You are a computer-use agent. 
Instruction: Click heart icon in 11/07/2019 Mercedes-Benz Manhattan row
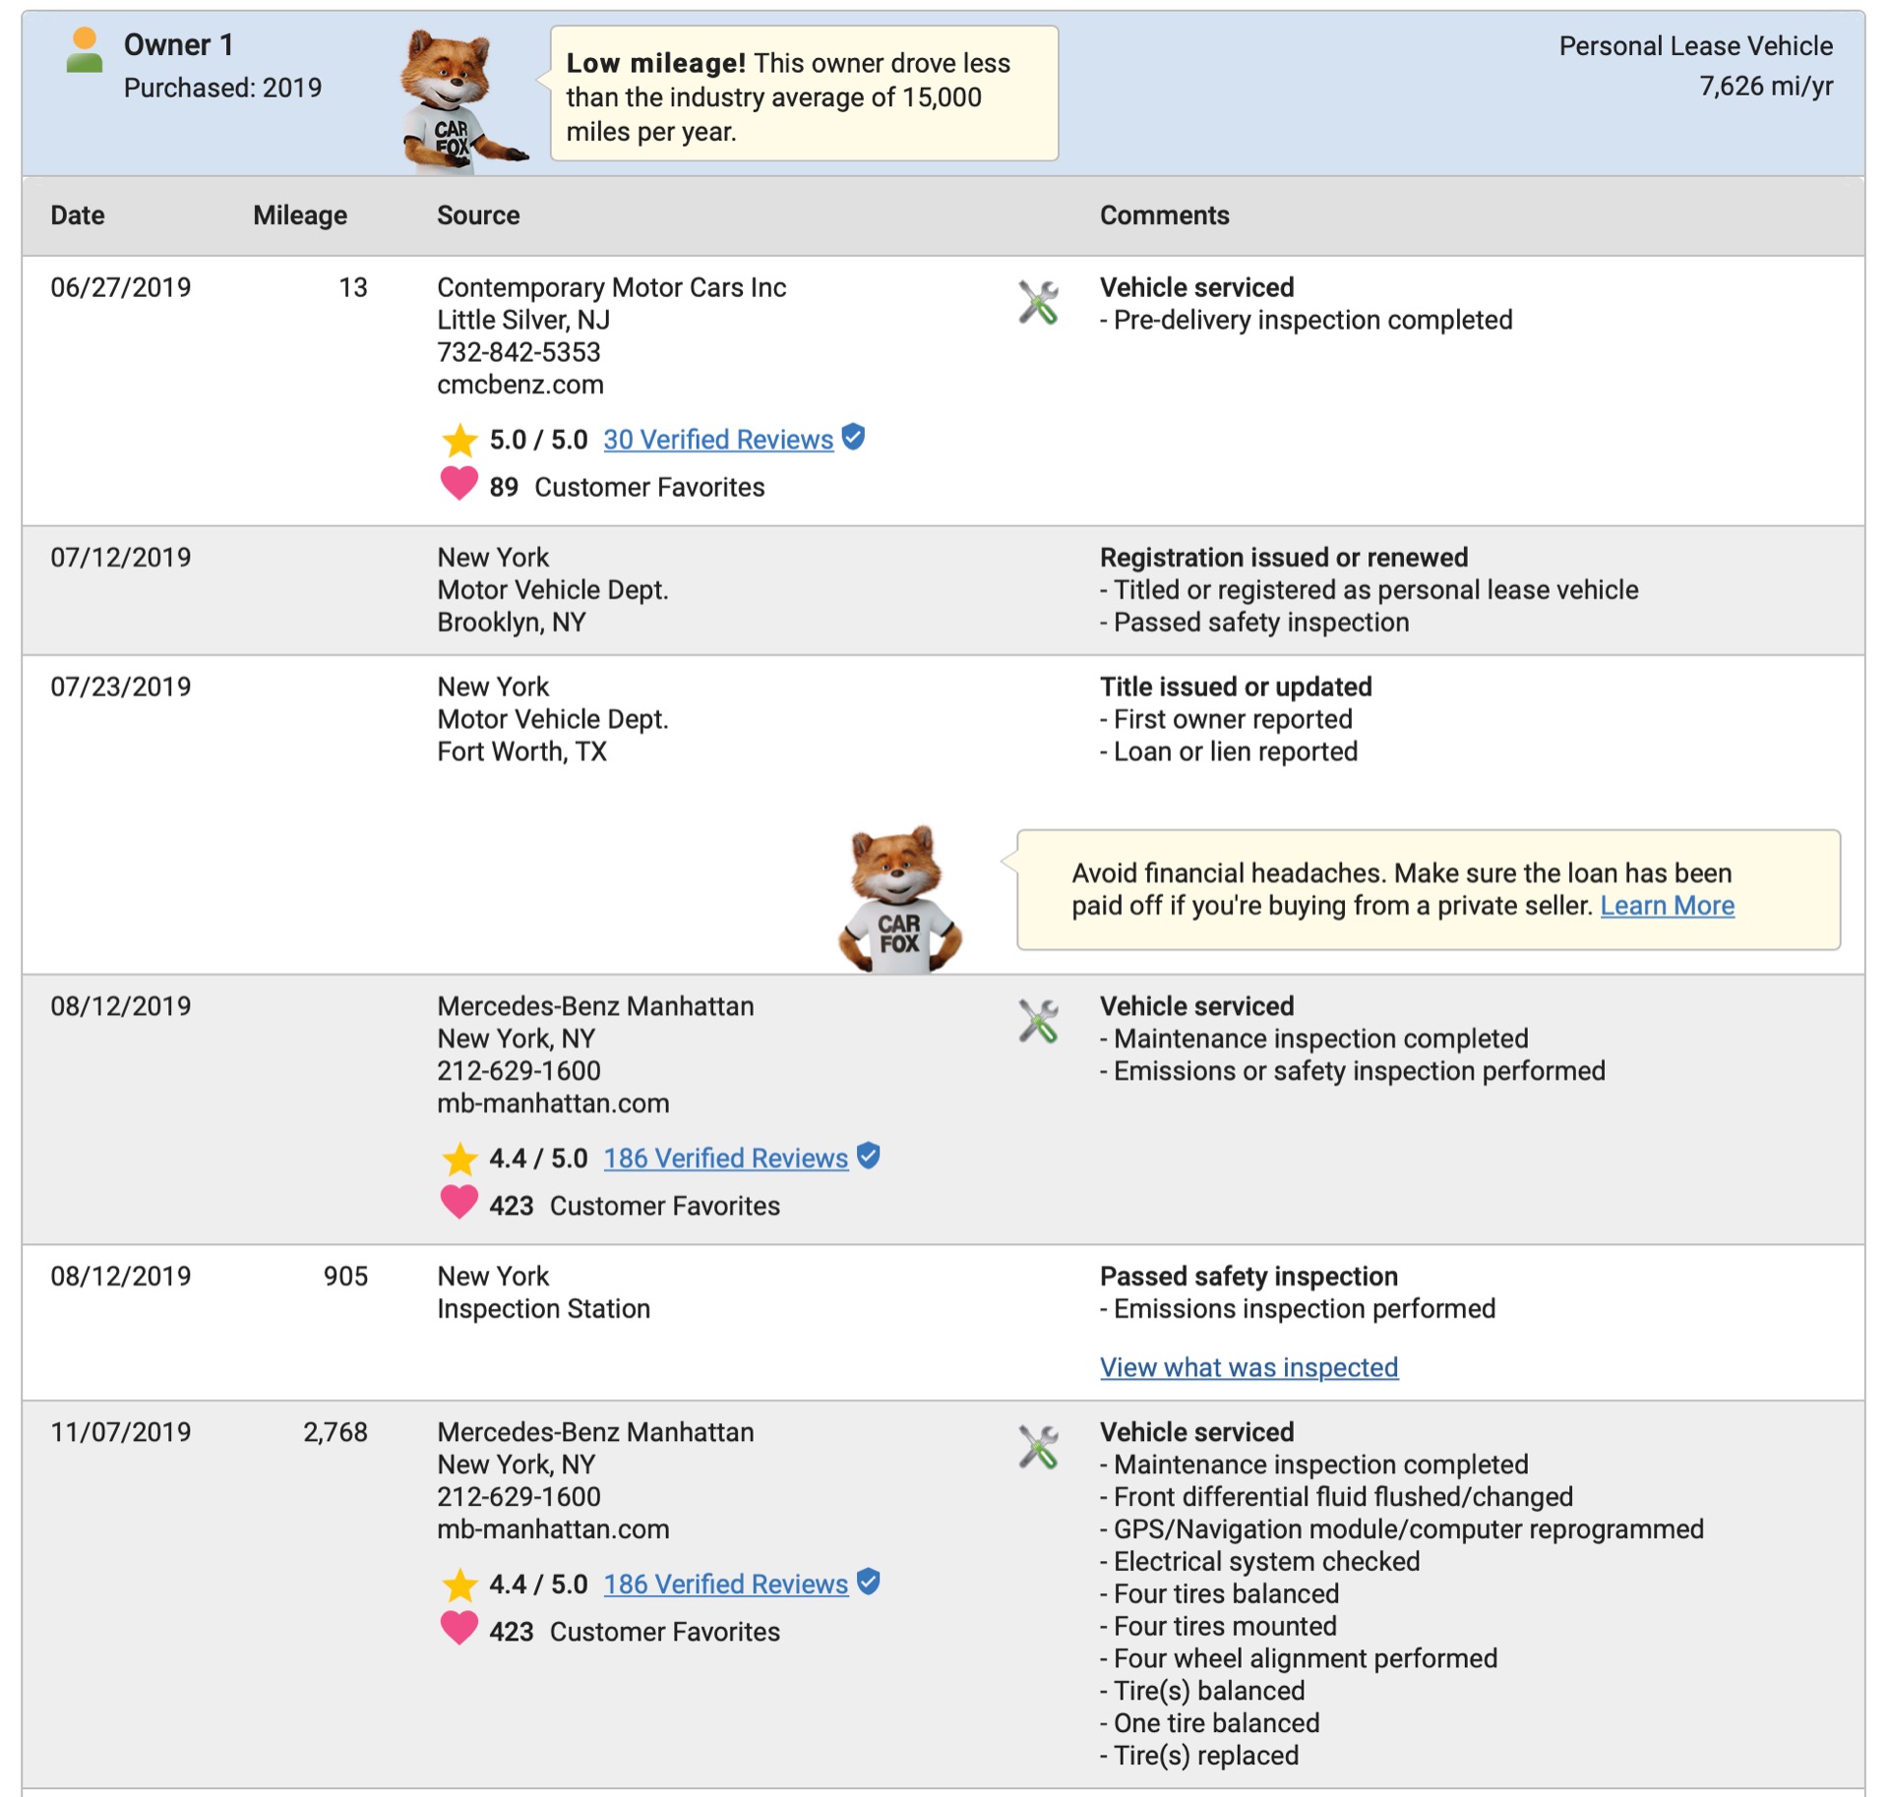[x=458, y=1630]
